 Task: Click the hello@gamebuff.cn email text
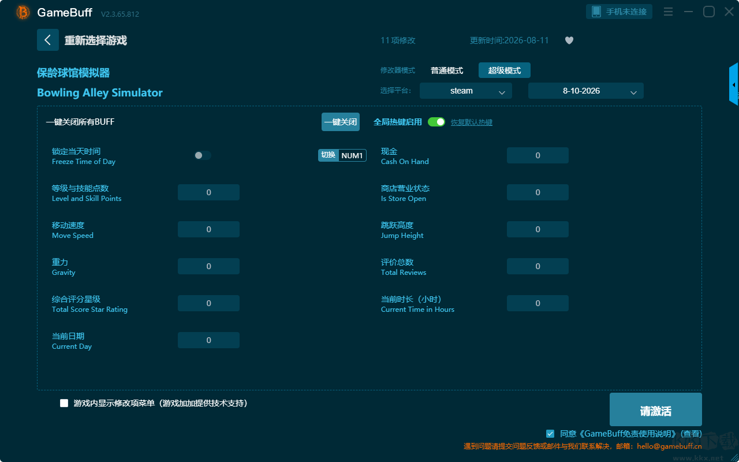click(669, 446)
